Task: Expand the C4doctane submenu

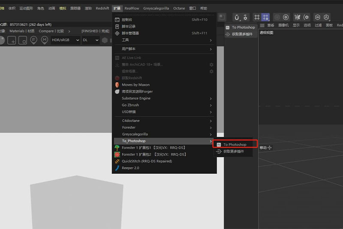Action: point(164,121)
